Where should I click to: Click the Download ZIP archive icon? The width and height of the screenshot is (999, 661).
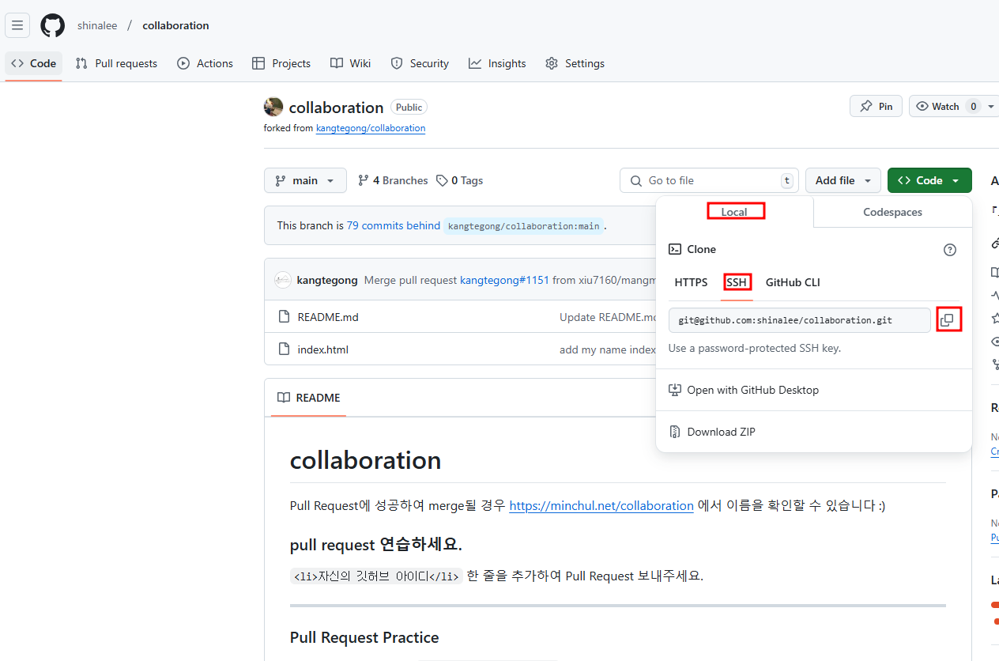click(675, 432)
